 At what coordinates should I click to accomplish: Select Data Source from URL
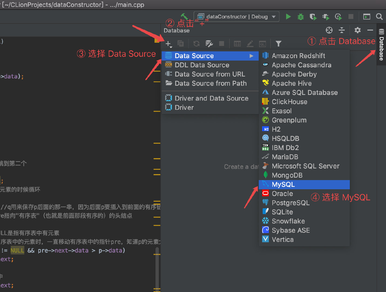(x=210, y=74)
